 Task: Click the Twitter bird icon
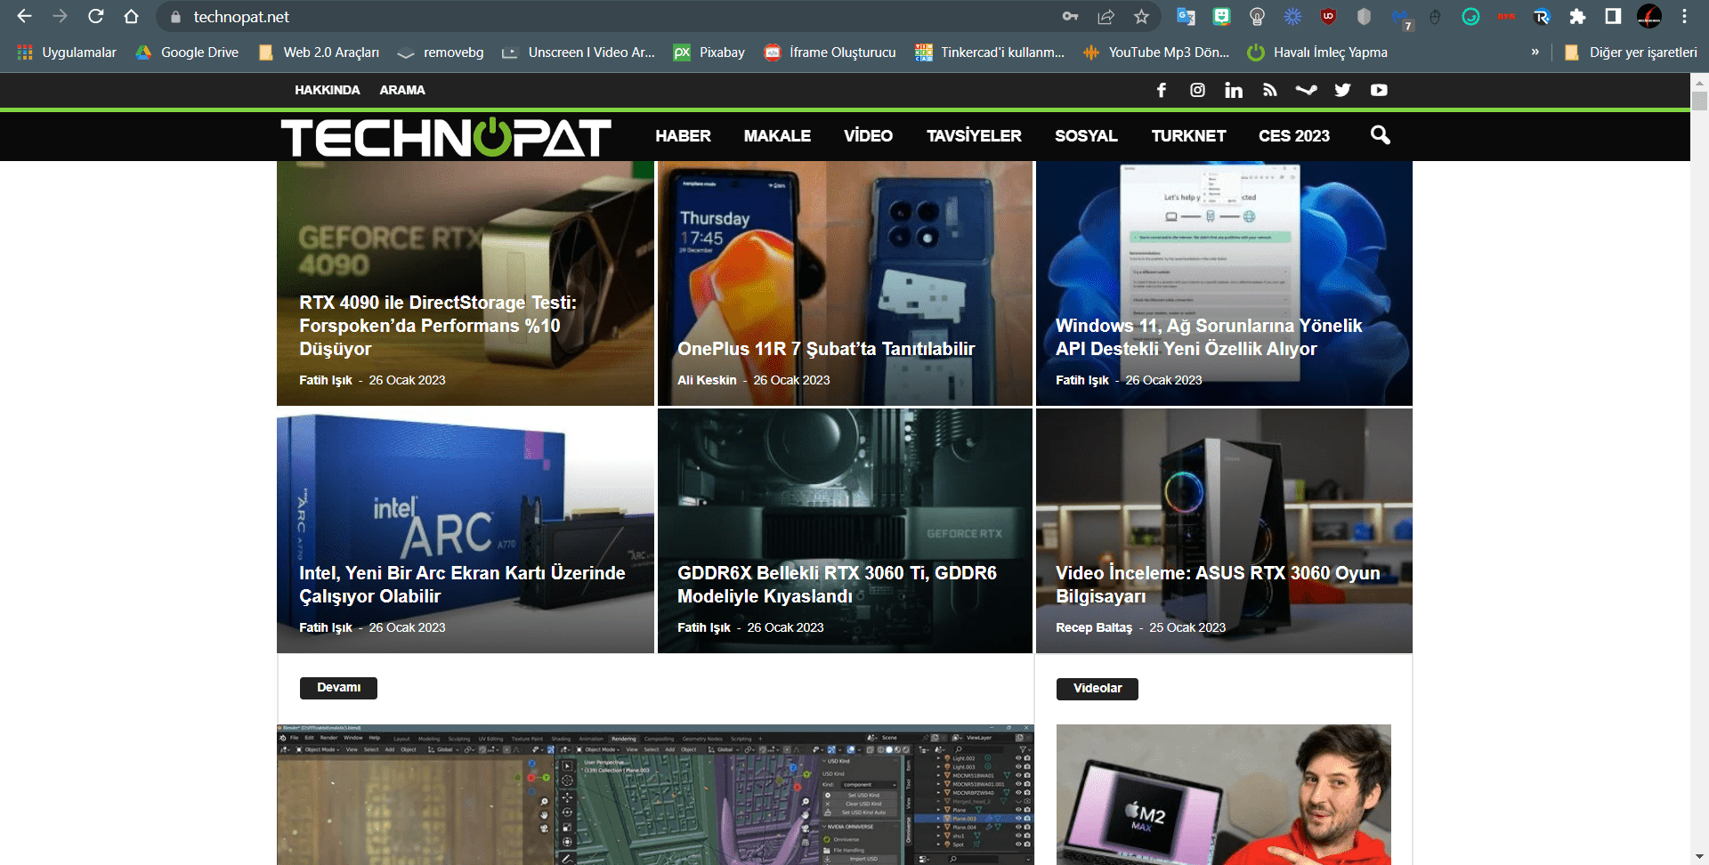tap(1342, 90)
